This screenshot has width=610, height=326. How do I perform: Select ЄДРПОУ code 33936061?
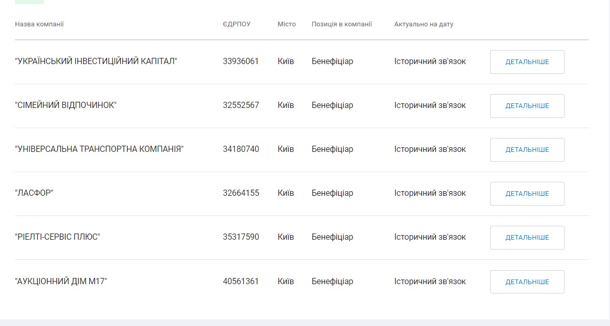coord(241,61)
